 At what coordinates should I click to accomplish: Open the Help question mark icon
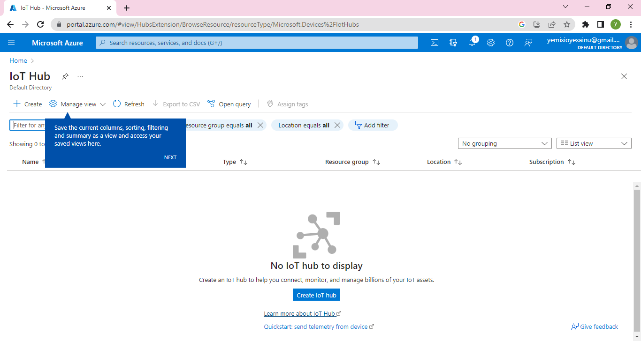point(510,43)
